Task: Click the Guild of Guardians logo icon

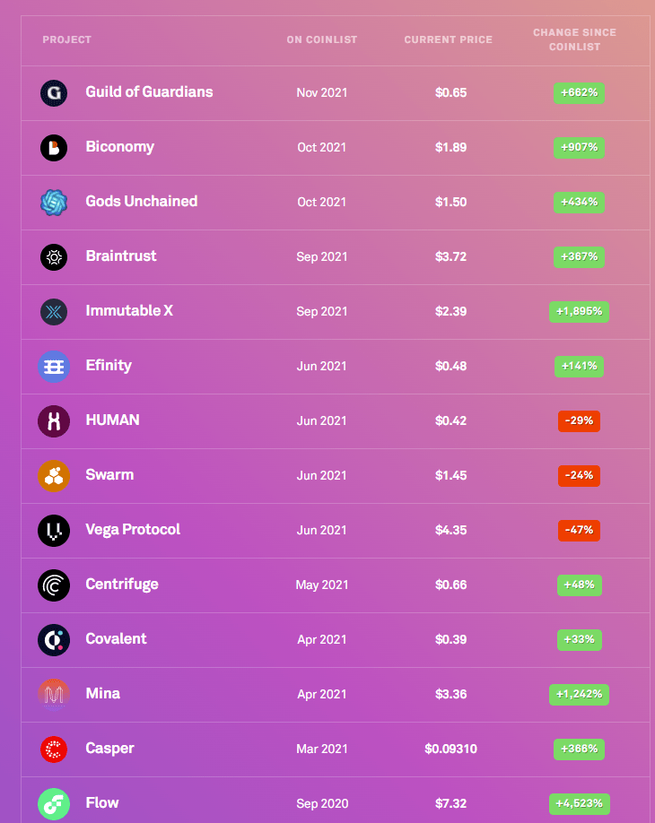Action: pyautogui.click(x=54, y=93)
